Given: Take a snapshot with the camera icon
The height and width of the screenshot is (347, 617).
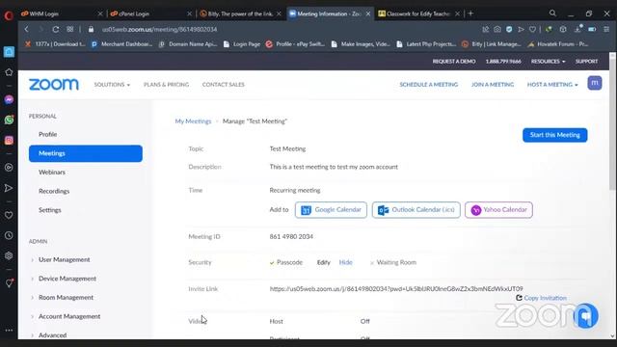Looking at the screenshot, I should pyautogui.click(x=497, y=29).
